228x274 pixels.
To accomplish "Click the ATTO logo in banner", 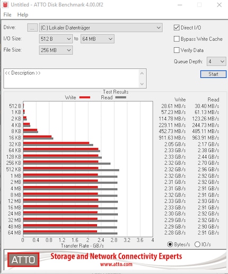I will tap(23, 260).
